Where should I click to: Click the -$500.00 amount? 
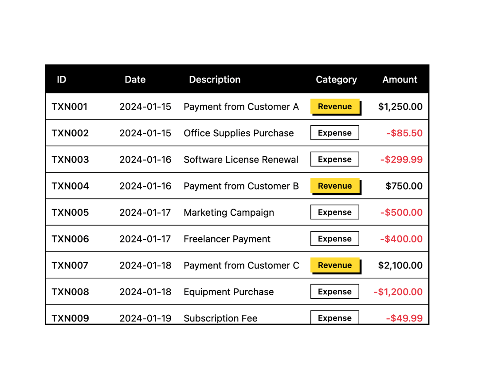(401, 213)
